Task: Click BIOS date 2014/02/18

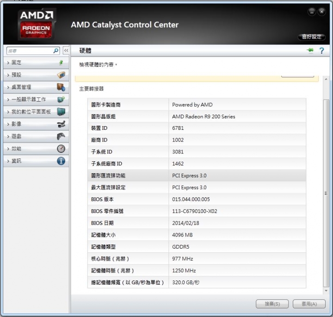Action: tap(185, 223)
